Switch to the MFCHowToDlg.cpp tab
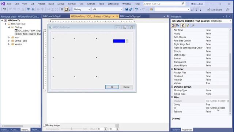234x132 pixels. pyautogui.click(x=130, y=16)
